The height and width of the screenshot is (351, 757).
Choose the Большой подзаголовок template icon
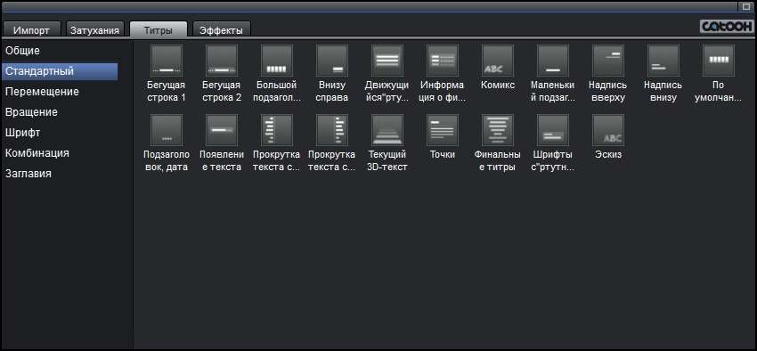click(277, 61)
